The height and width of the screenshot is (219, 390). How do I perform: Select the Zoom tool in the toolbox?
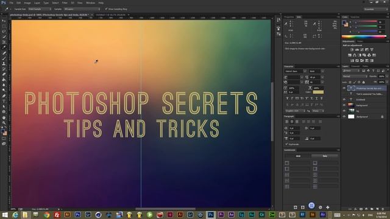pyautogui.click(x=4, y=123)
